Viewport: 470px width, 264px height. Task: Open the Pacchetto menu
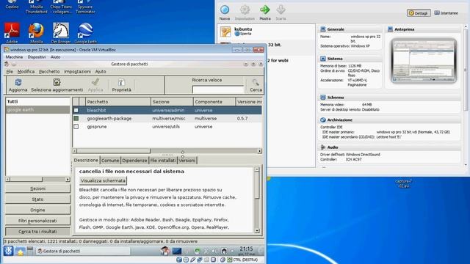[49, 72]
